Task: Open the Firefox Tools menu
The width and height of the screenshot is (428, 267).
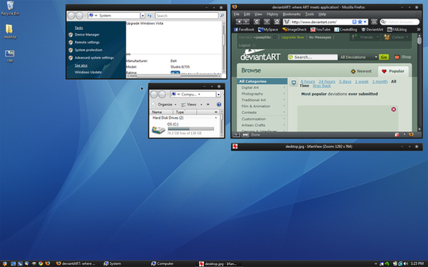Action: 310,14
